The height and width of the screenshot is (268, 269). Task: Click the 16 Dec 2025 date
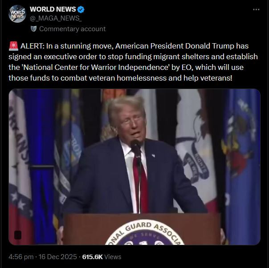(57, 257)
